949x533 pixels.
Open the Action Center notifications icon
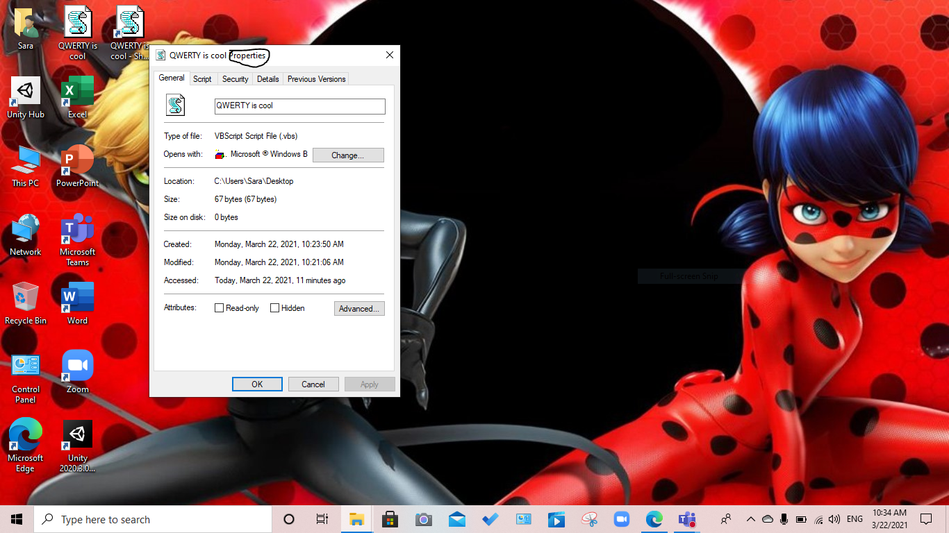(x=925, y=519)
